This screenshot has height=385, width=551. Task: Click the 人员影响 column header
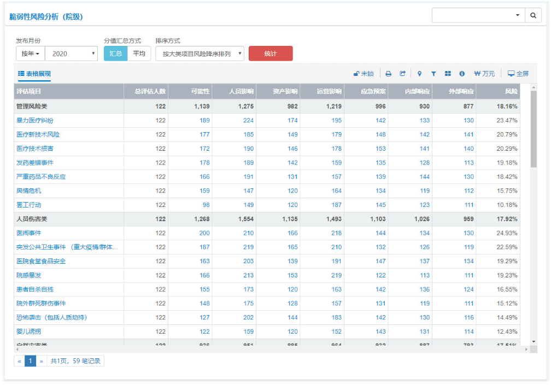(234, 91)
